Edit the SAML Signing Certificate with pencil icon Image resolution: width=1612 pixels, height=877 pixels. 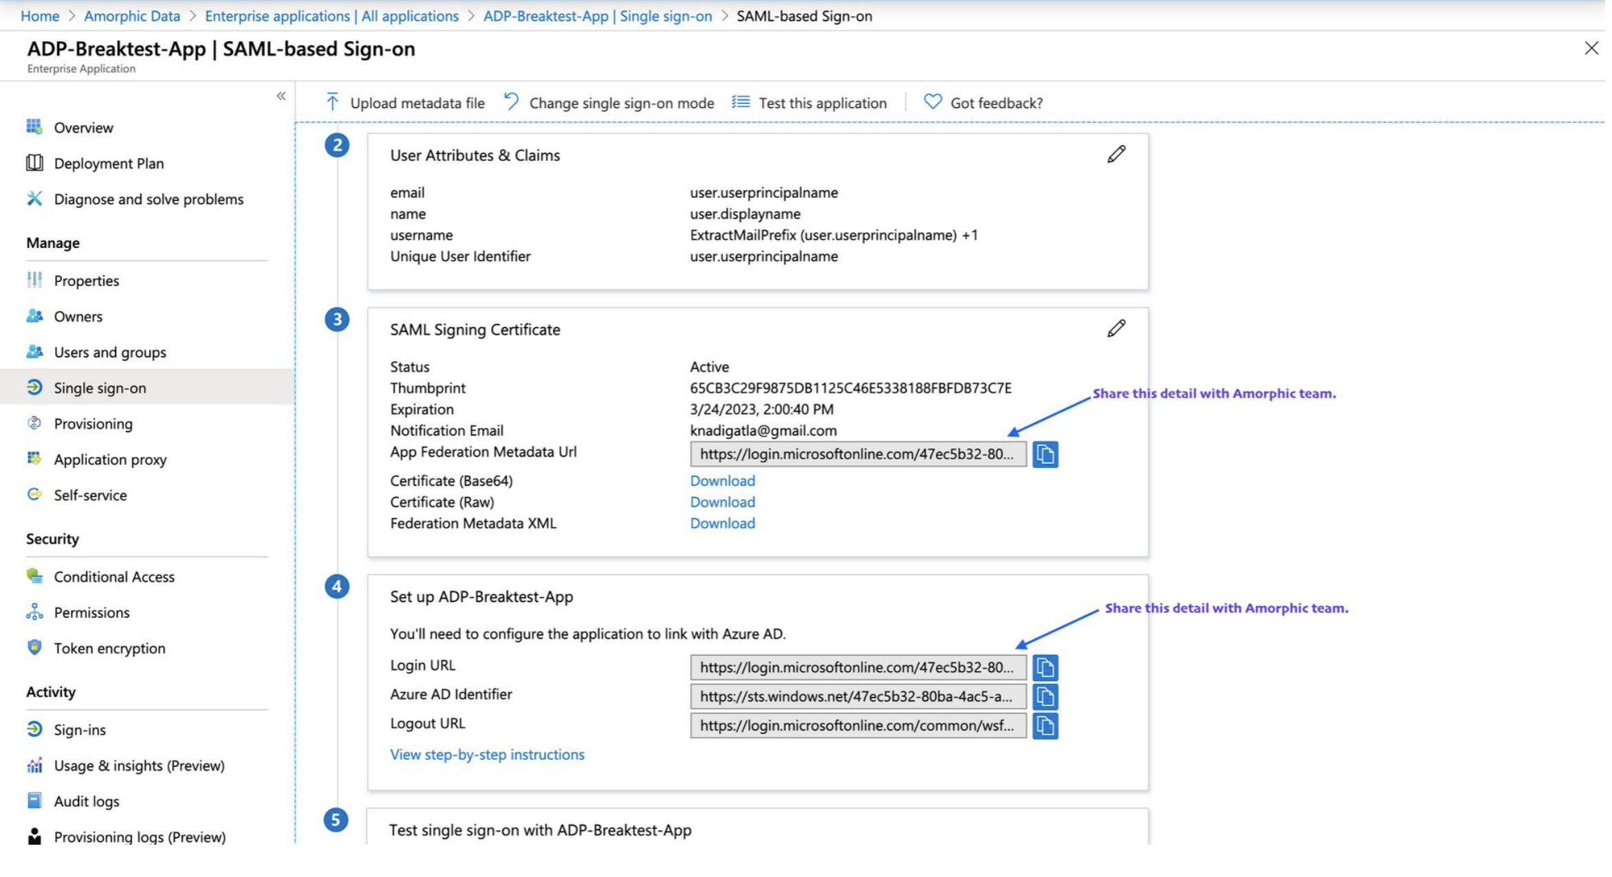coord(1115,328)
